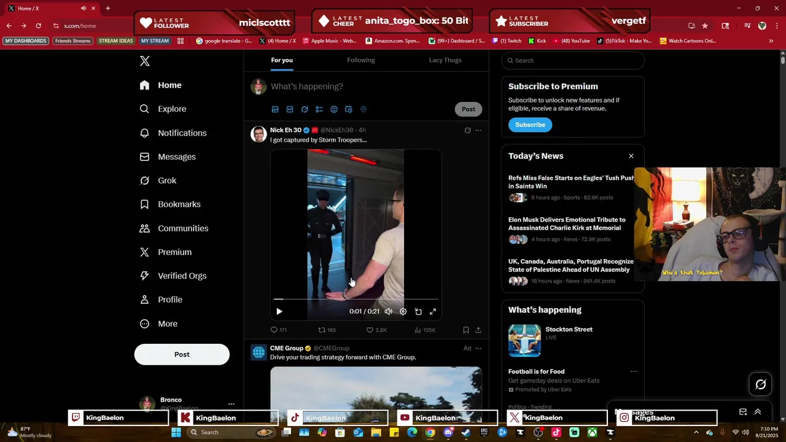Click the grey Post button in composer
786x442 pixels.
tap(469, 109)
